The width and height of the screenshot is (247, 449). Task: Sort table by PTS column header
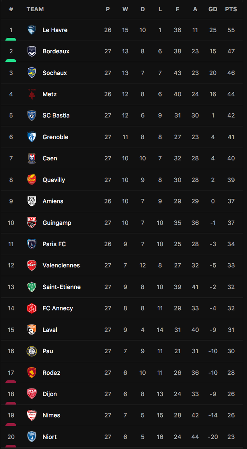(x=231, y=9)
